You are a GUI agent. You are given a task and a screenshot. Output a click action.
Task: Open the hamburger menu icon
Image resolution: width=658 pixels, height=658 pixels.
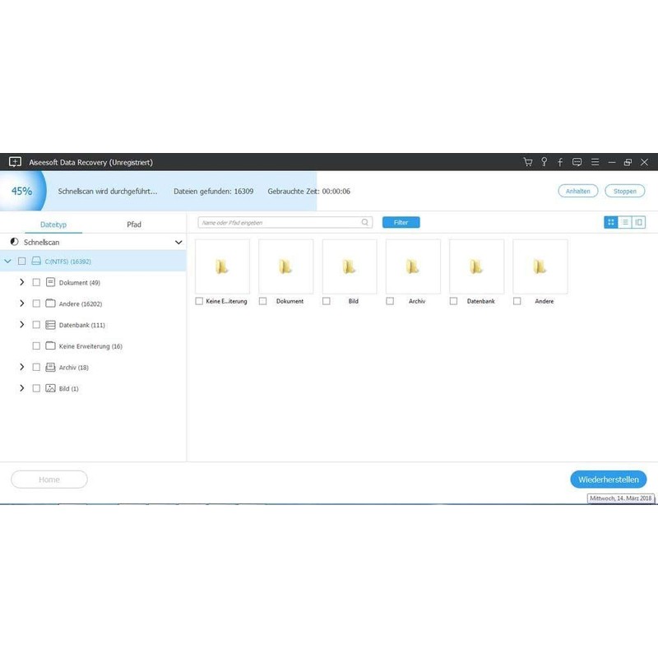tap(595, 162)
